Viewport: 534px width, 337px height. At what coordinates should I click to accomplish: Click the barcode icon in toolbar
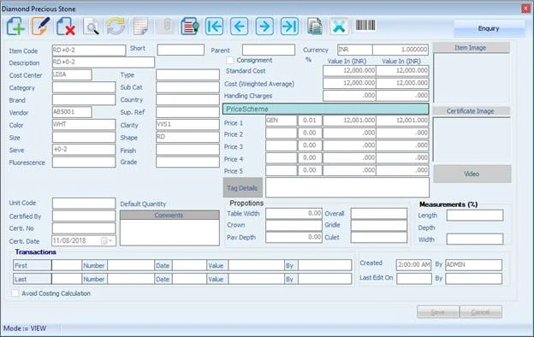pos(365,25)
